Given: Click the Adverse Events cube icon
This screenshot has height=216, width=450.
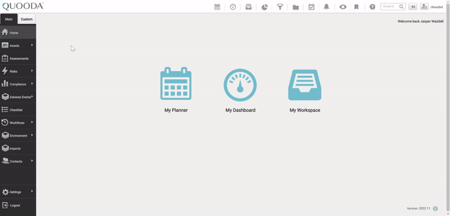Looking at the screenshot, I should tap(5, 96).
